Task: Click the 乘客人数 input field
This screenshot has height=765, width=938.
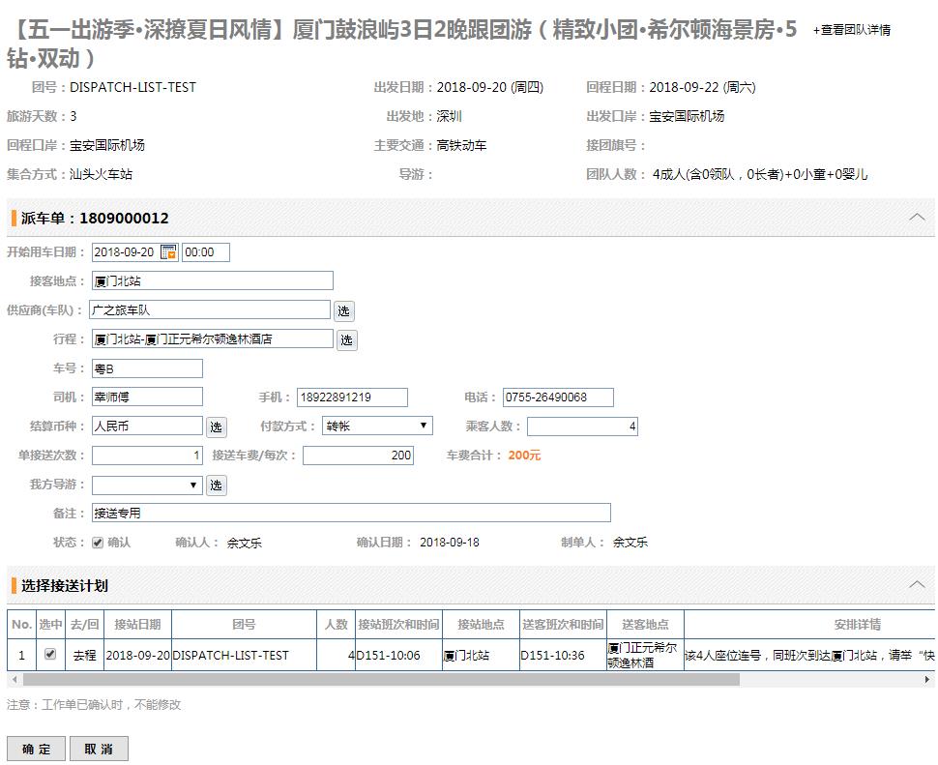Action: 583,426
